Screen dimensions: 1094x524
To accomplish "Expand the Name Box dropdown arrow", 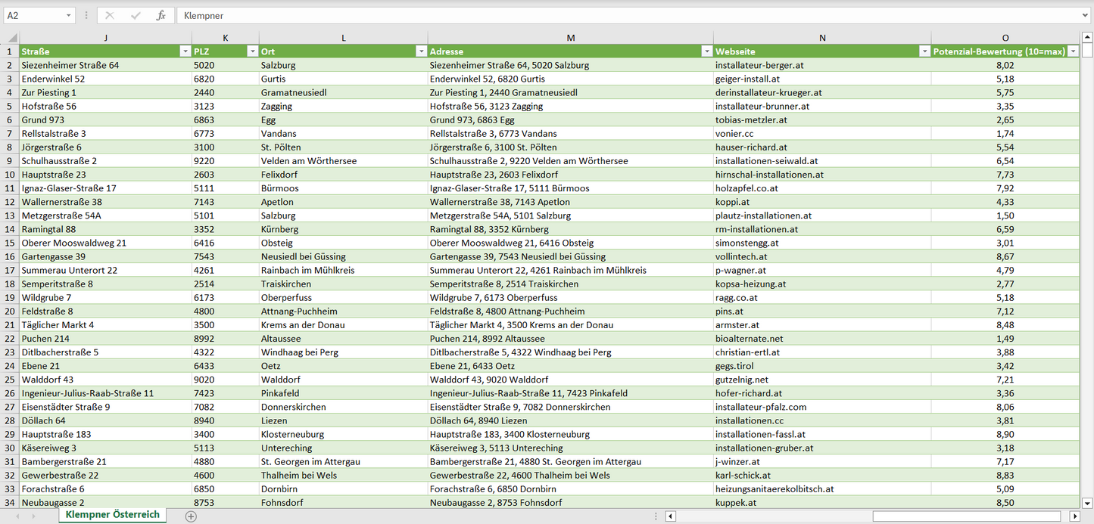I will 69,15.
